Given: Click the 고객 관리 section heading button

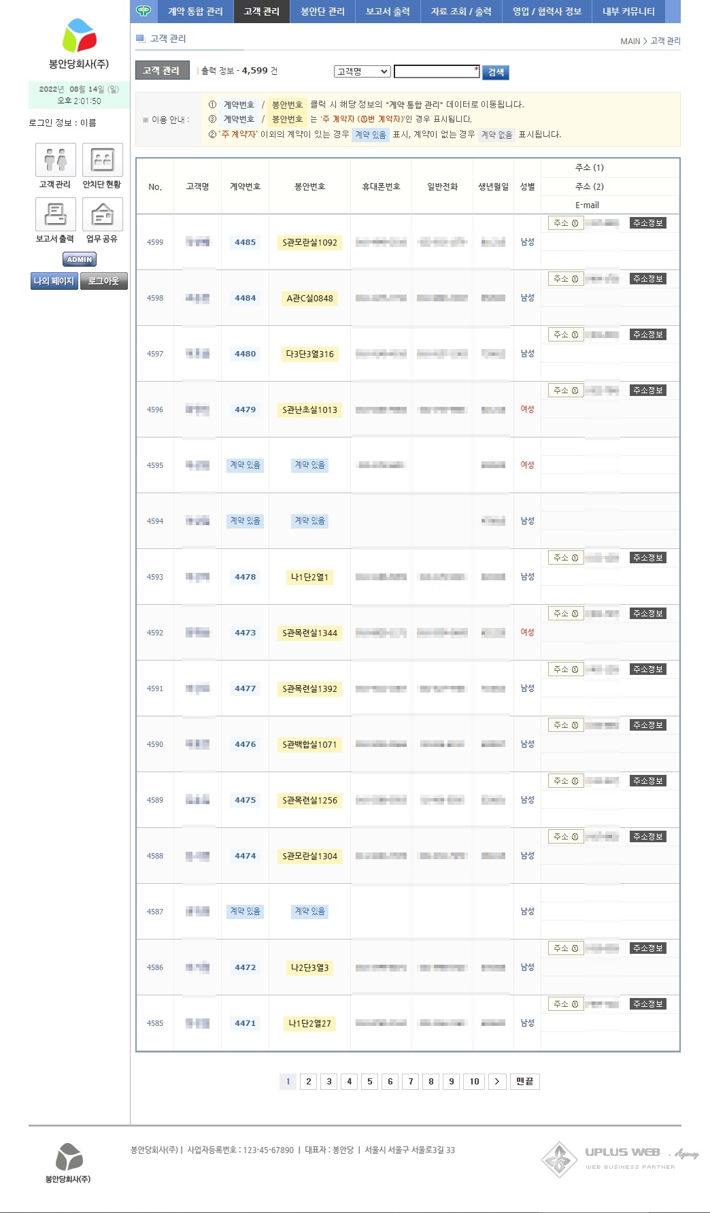Looking at the screenshot, I should tap(162, 70).
